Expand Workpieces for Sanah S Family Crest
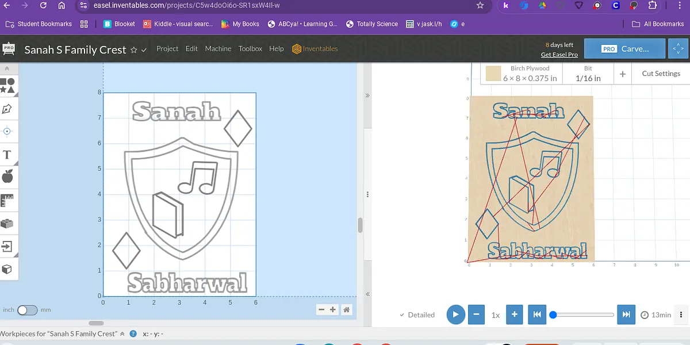 121,333
